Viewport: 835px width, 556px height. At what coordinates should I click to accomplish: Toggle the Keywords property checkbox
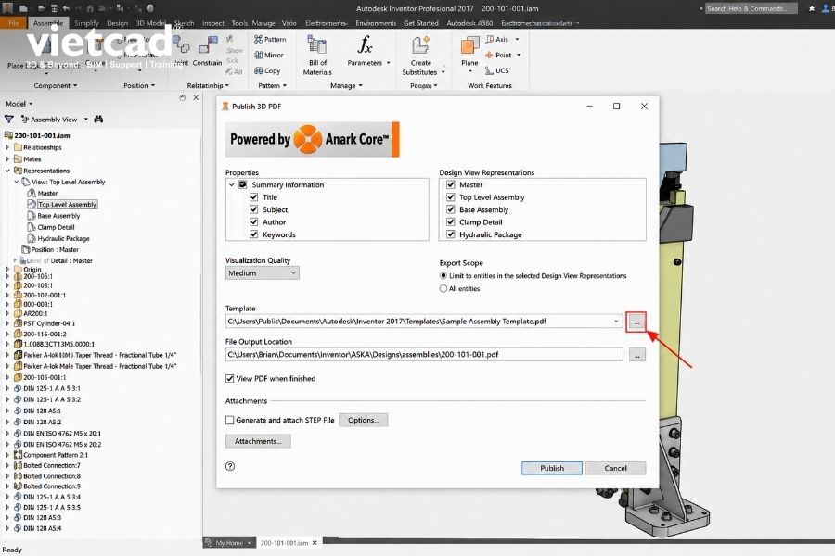coord(254,234)
